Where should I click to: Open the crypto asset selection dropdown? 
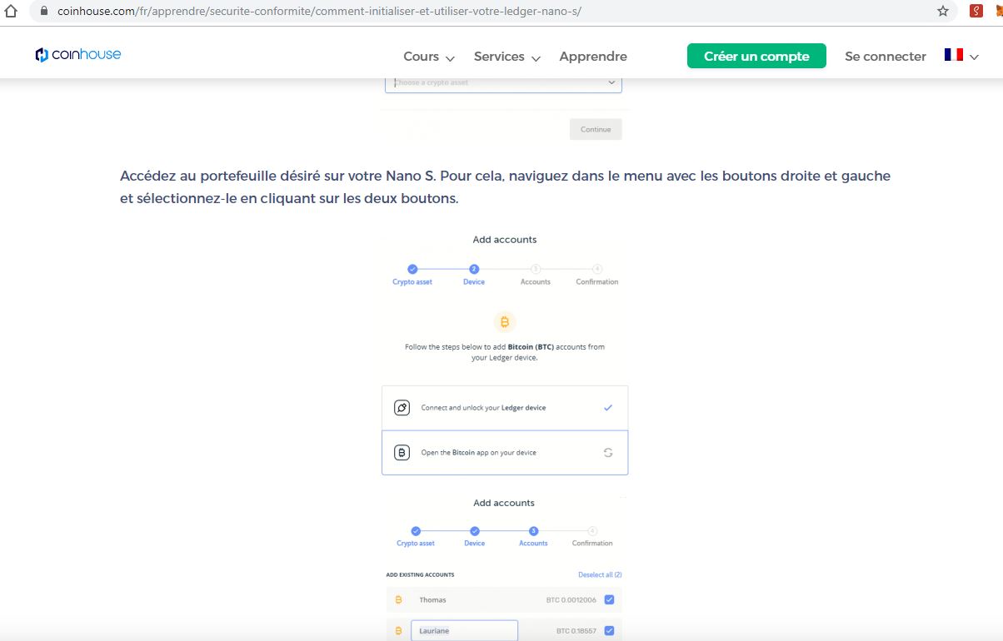503,83
